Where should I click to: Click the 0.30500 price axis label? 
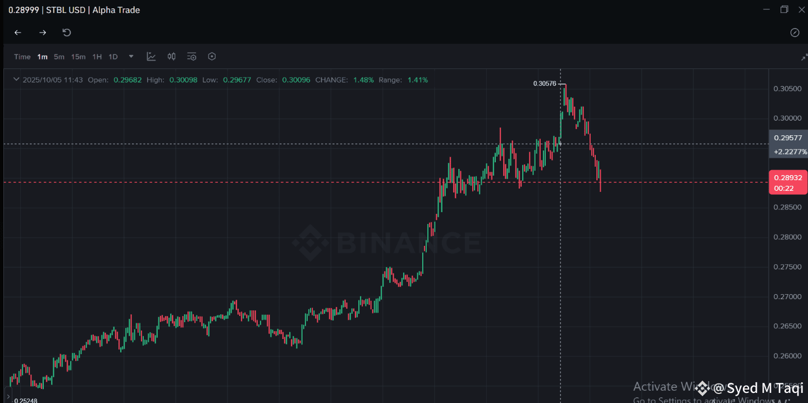pos(787,89)
